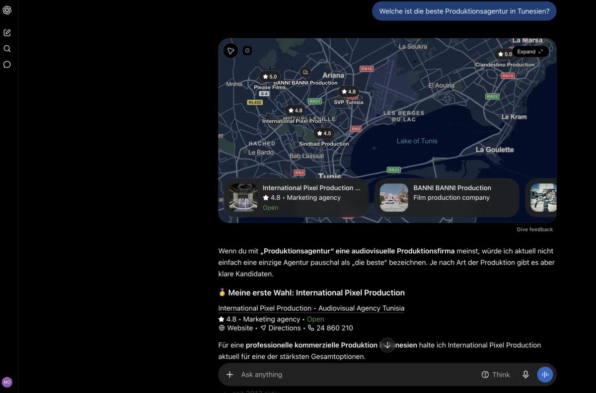Start a new chat with the compose icon
Image resolution: width=596 pixels, height=393 pixels.
click(7, 33)
